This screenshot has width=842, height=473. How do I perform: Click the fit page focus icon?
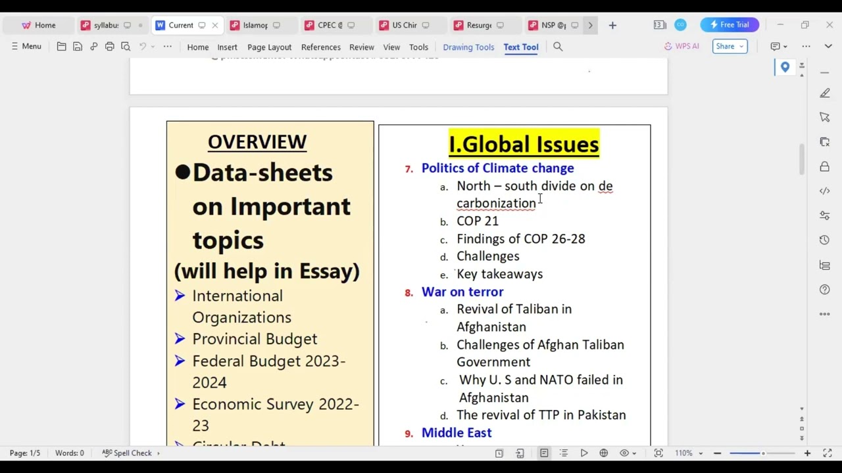658,453
